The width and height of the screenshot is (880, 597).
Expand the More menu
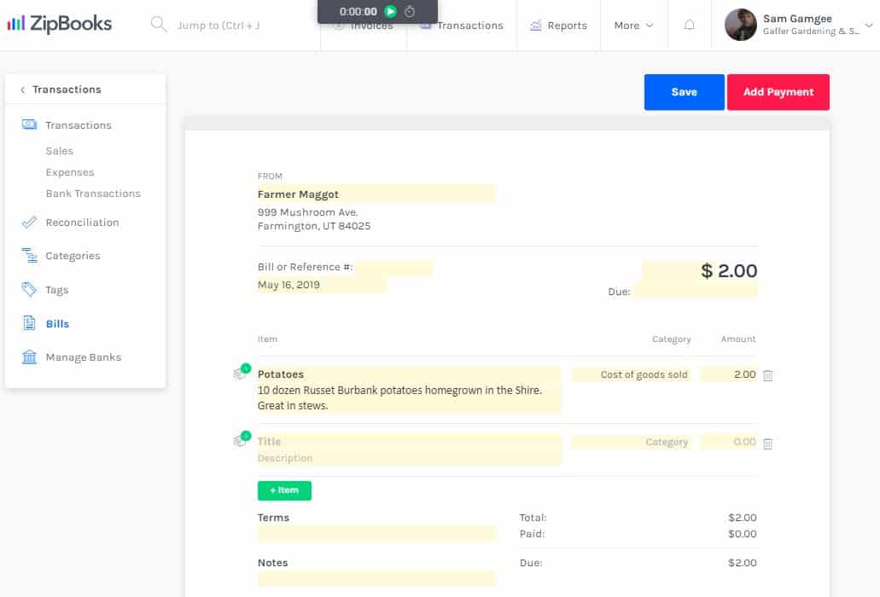click(x=633, y=26)
